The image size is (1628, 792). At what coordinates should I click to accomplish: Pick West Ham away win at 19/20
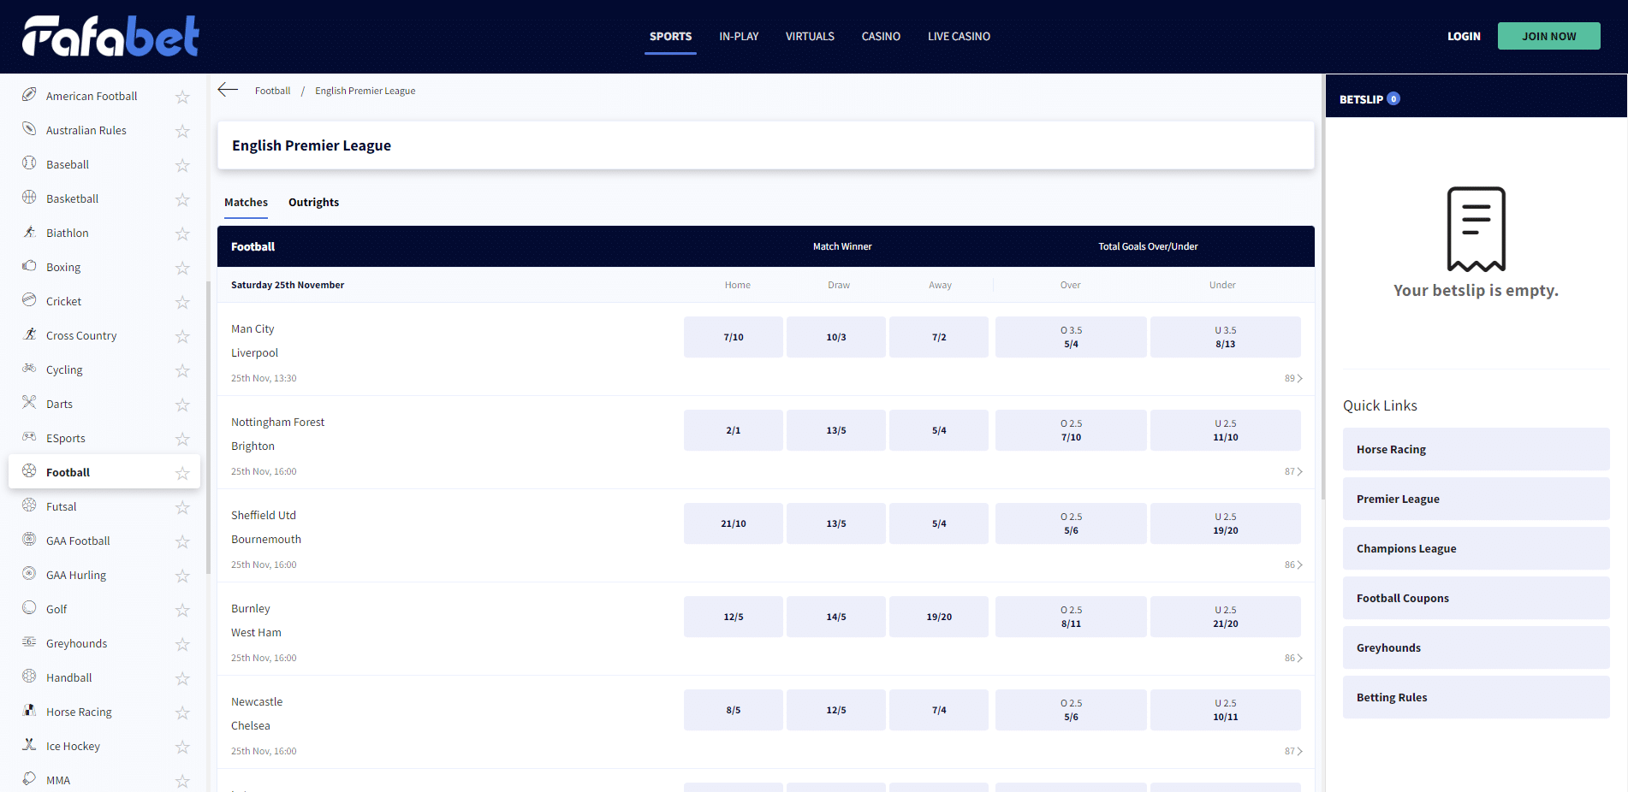[939, 617]
